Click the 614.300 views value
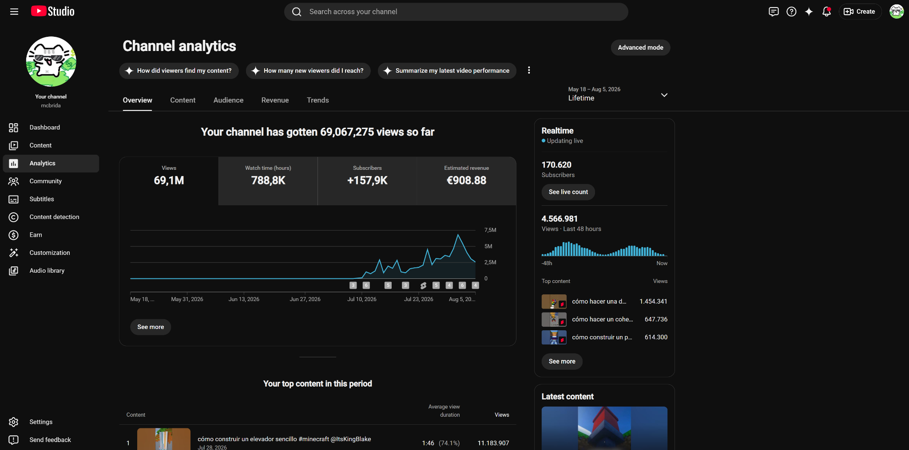The height and width of the screenshot is (450, 909). coord(656,337)
